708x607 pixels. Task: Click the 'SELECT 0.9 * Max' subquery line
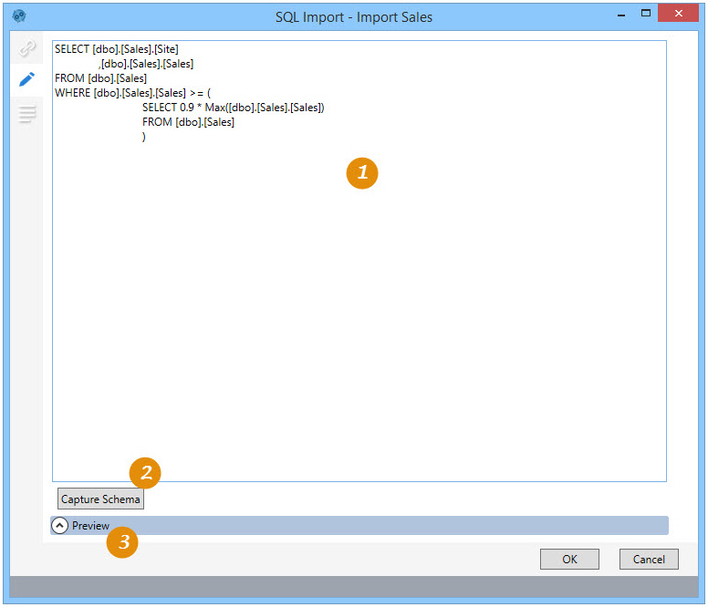(233, 108)
